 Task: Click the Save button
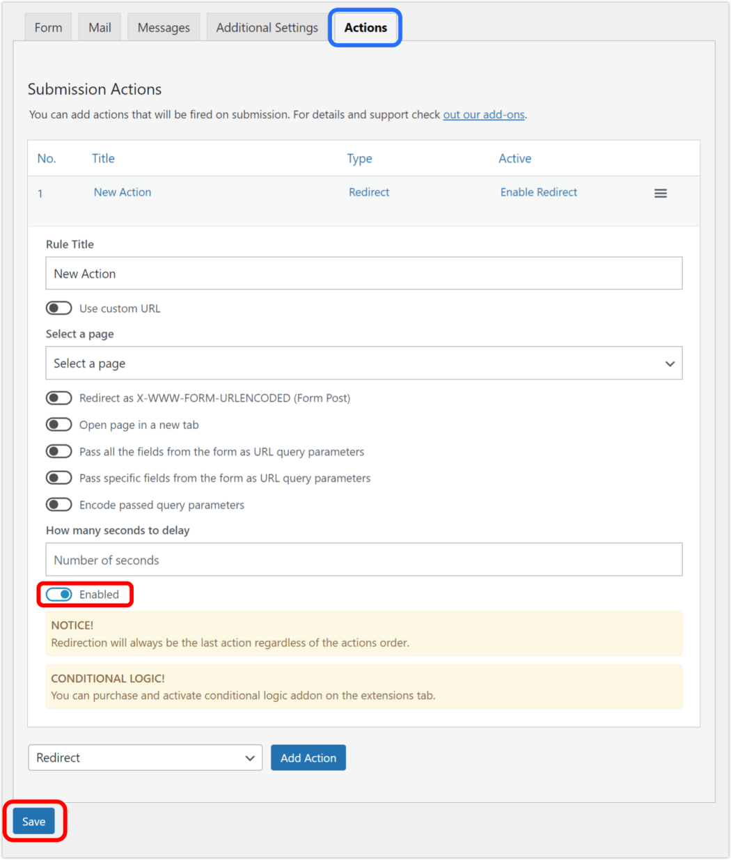pyautogui.click(x=33, y=821)
